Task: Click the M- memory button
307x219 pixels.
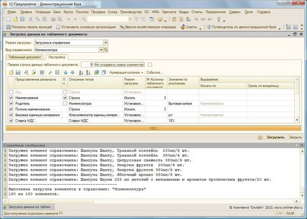Action: pos(210,19)
